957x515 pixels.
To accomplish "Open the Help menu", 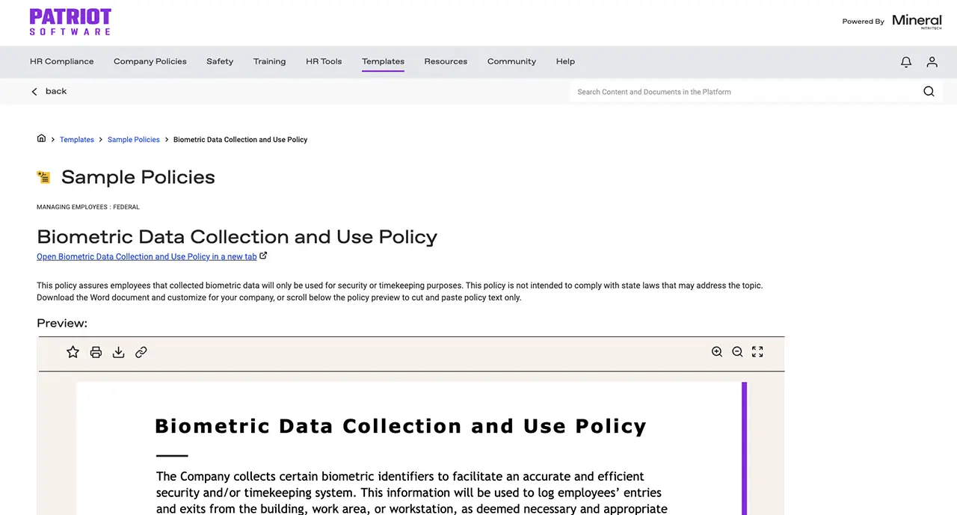I will coord(565,61).
